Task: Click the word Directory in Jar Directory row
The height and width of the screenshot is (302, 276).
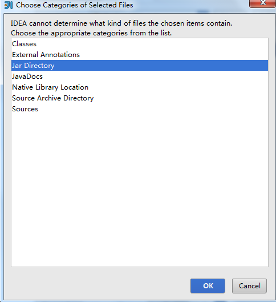Action: tap(39, 66)
